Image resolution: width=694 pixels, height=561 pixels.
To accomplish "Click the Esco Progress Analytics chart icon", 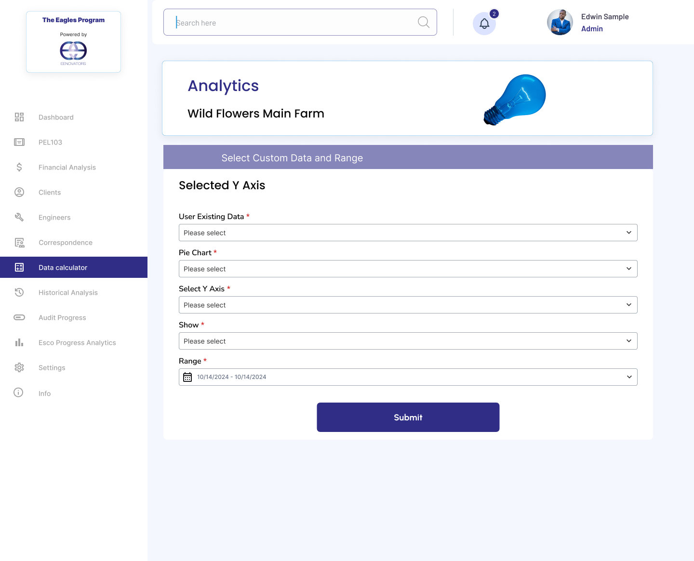I will coord(19,342).
